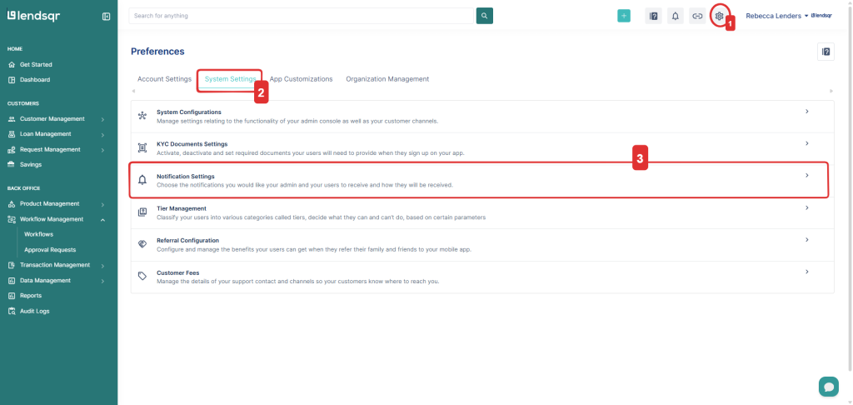The height and width of the screenshot is (405, 853).
Task: Click the green plus add button
Action: point(624,16)
